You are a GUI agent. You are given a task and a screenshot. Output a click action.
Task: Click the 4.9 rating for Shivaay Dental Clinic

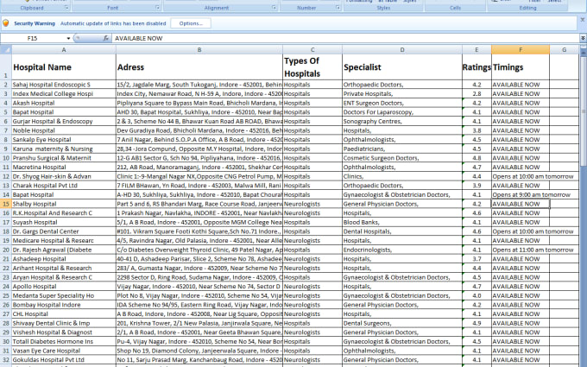[x=477, y=323]
